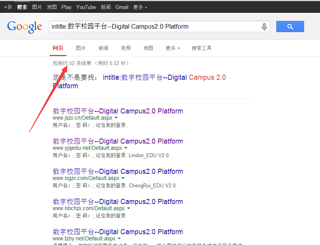Screen dimensions: 320x245
Task: Open the +你 link in top bar
Action: (8, 7)
